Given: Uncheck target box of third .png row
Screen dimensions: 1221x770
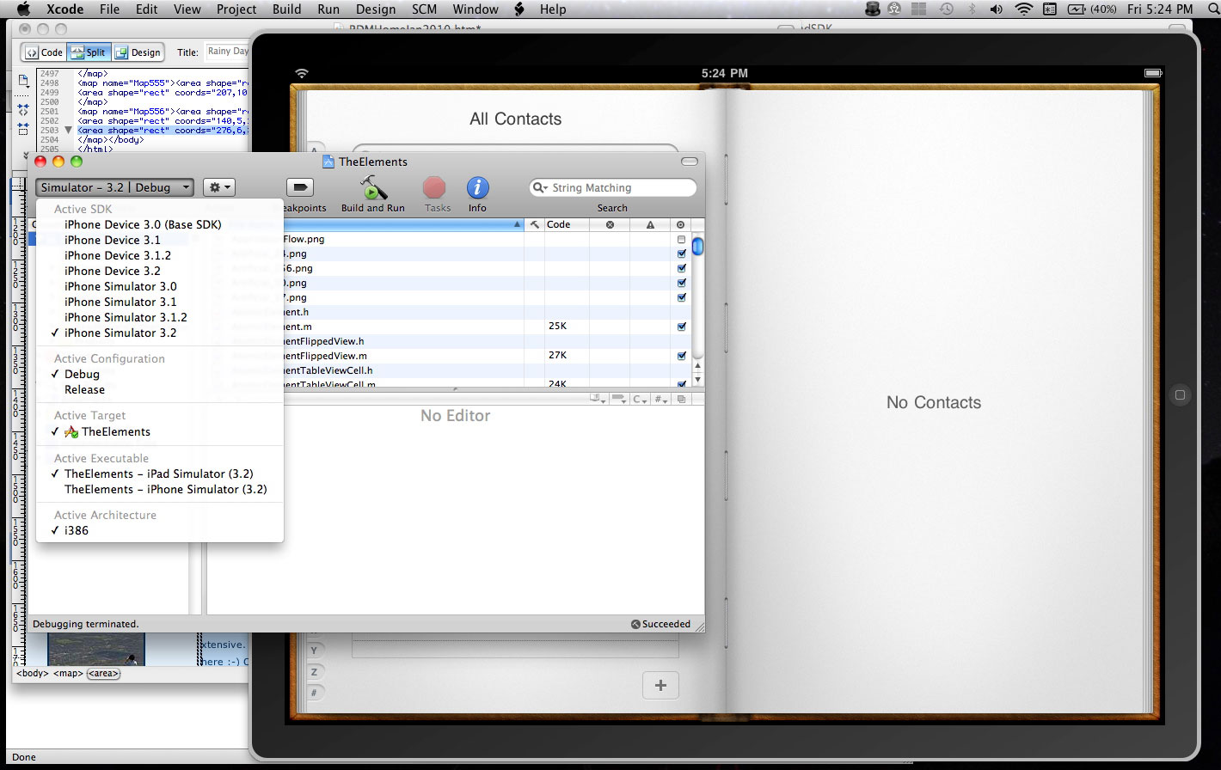Looking at the screenshot, I should coord(682,268).
